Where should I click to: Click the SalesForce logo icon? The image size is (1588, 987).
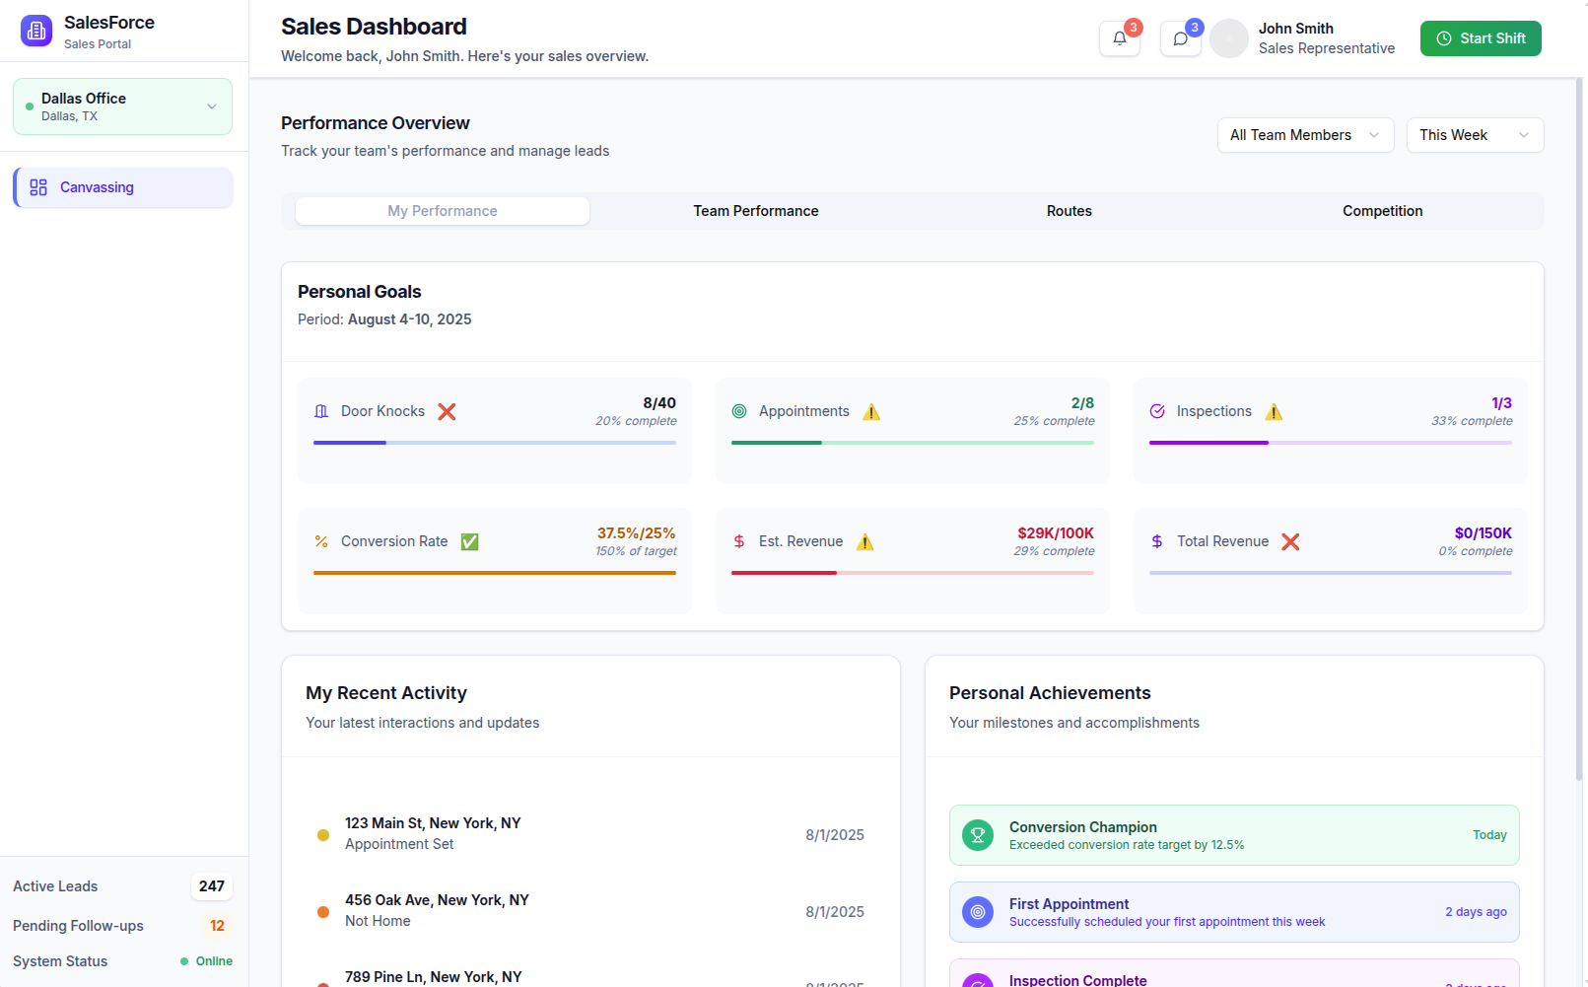pyautogui.click(x=36, y=31)
